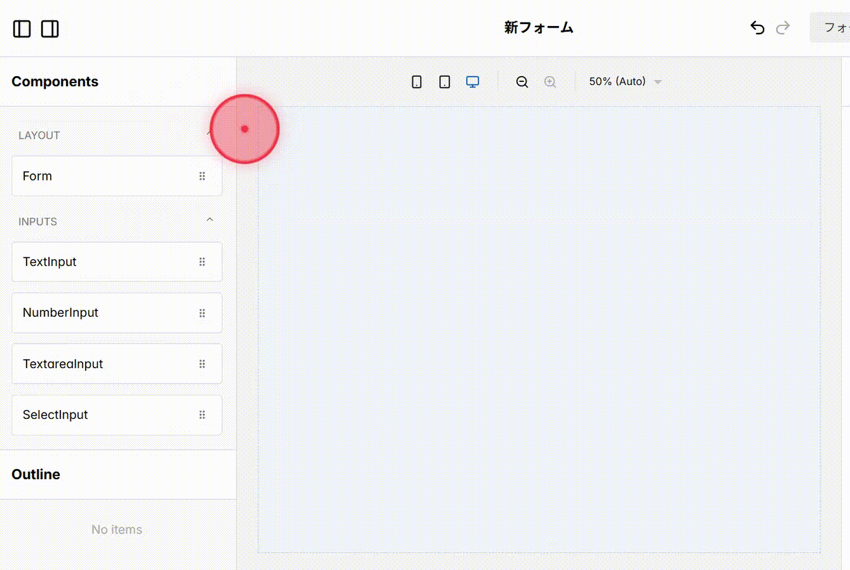Viewport: 850px width, 570px height.
Task: Toggle the left sidebar panel
Action: pyautogui.click(x=22, y=28)
